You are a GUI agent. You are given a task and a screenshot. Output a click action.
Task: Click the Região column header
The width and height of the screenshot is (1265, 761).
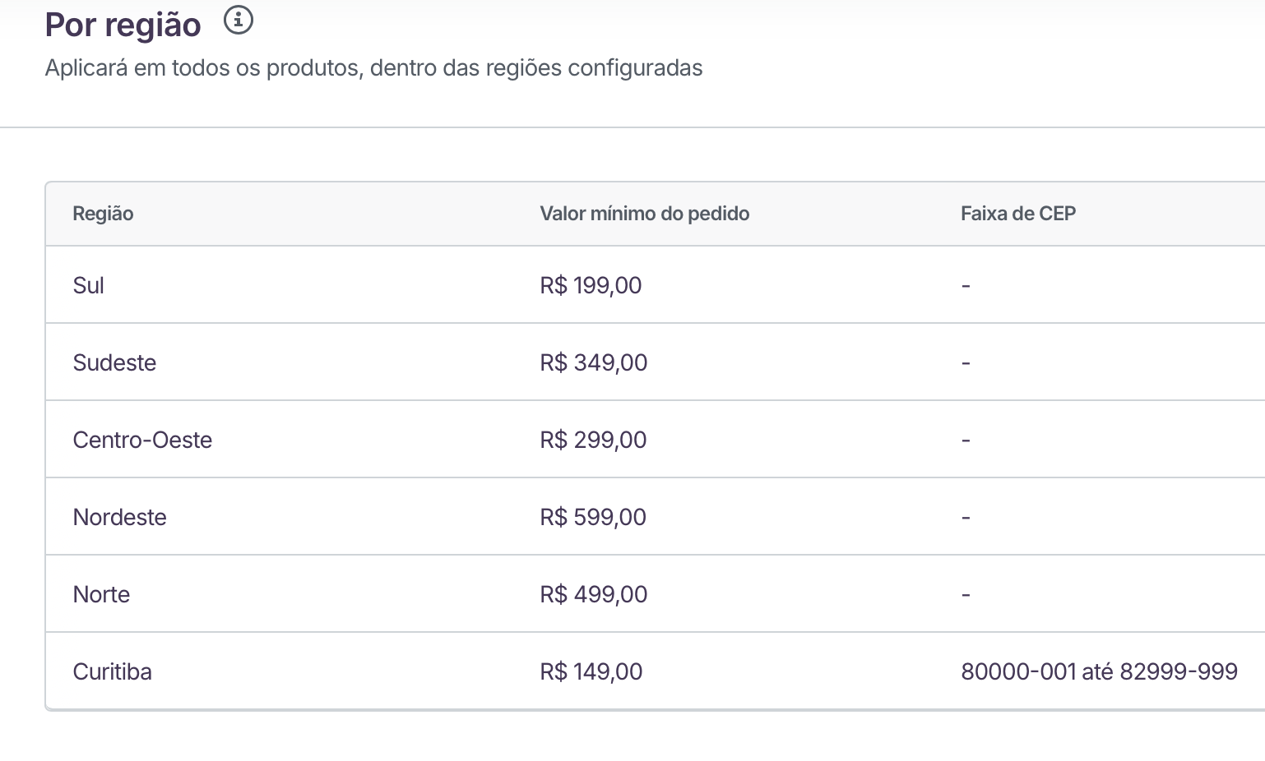point(103,214)
